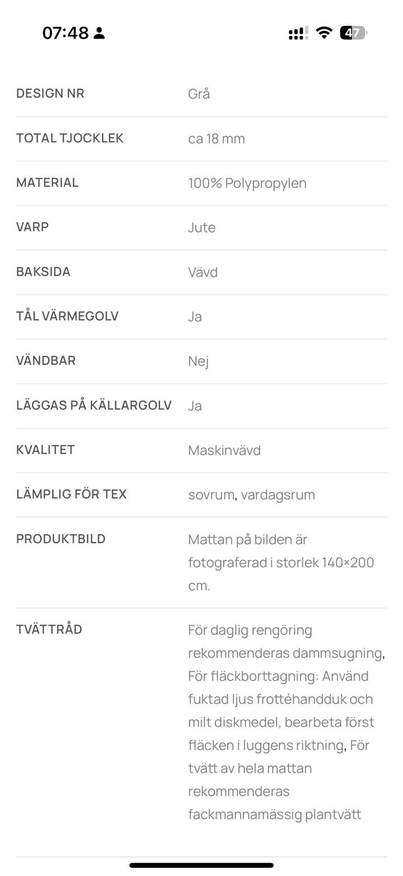Tap the TOTAL TJOCKLEK value ca 18 mm
403x876 pixels.
[x=217, y=139]
